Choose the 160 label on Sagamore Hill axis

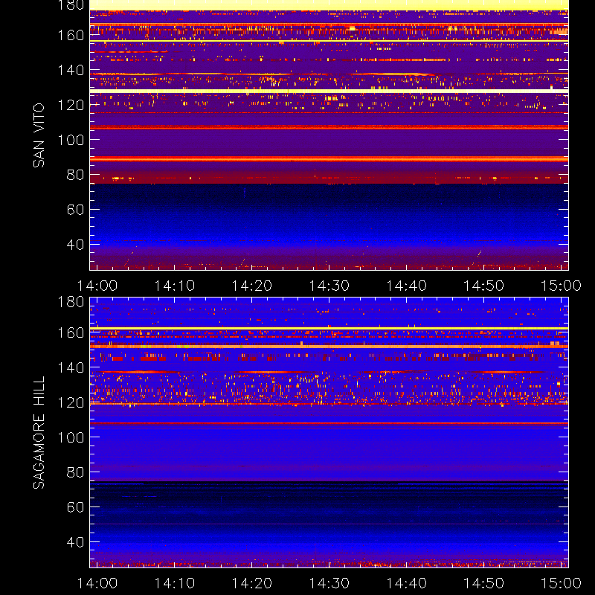tap(71, 332)
